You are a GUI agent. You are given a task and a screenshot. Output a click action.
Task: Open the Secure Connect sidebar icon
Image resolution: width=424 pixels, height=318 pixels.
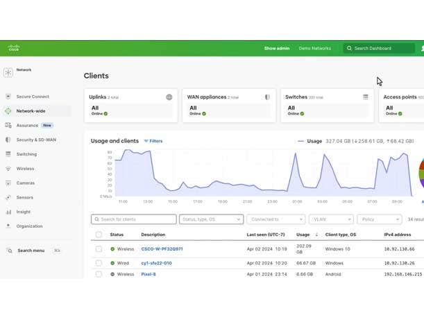click(x=8, y=97)
